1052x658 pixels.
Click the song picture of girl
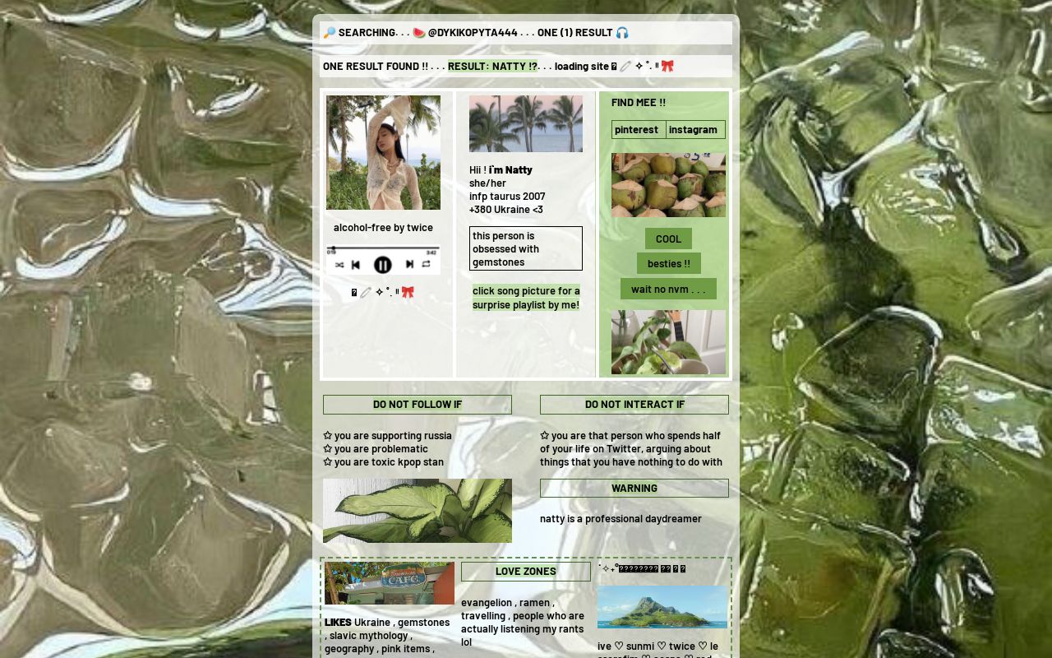[x=383, y=153]
